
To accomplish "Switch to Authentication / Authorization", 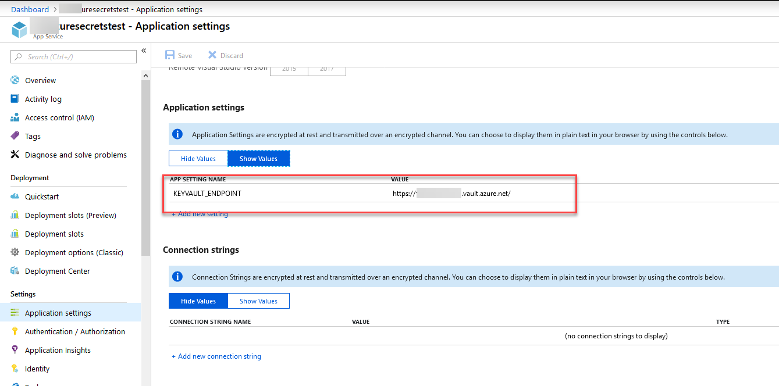I will 75,331.
